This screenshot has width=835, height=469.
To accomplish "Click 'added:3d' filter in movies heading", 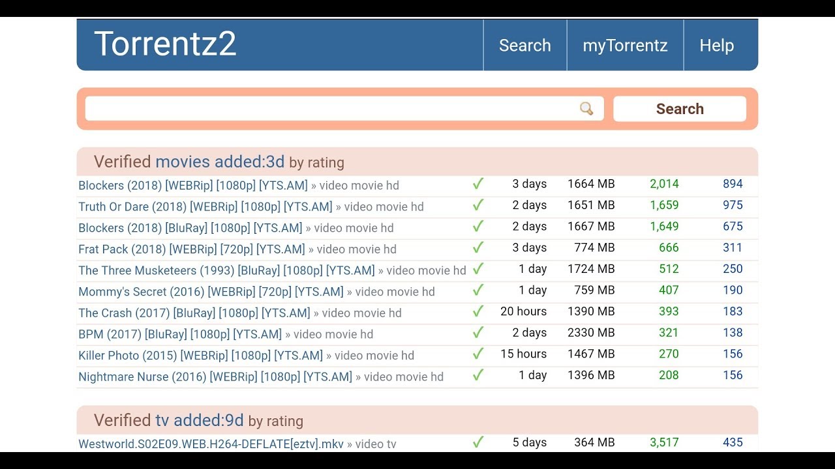I will (250, 162).
